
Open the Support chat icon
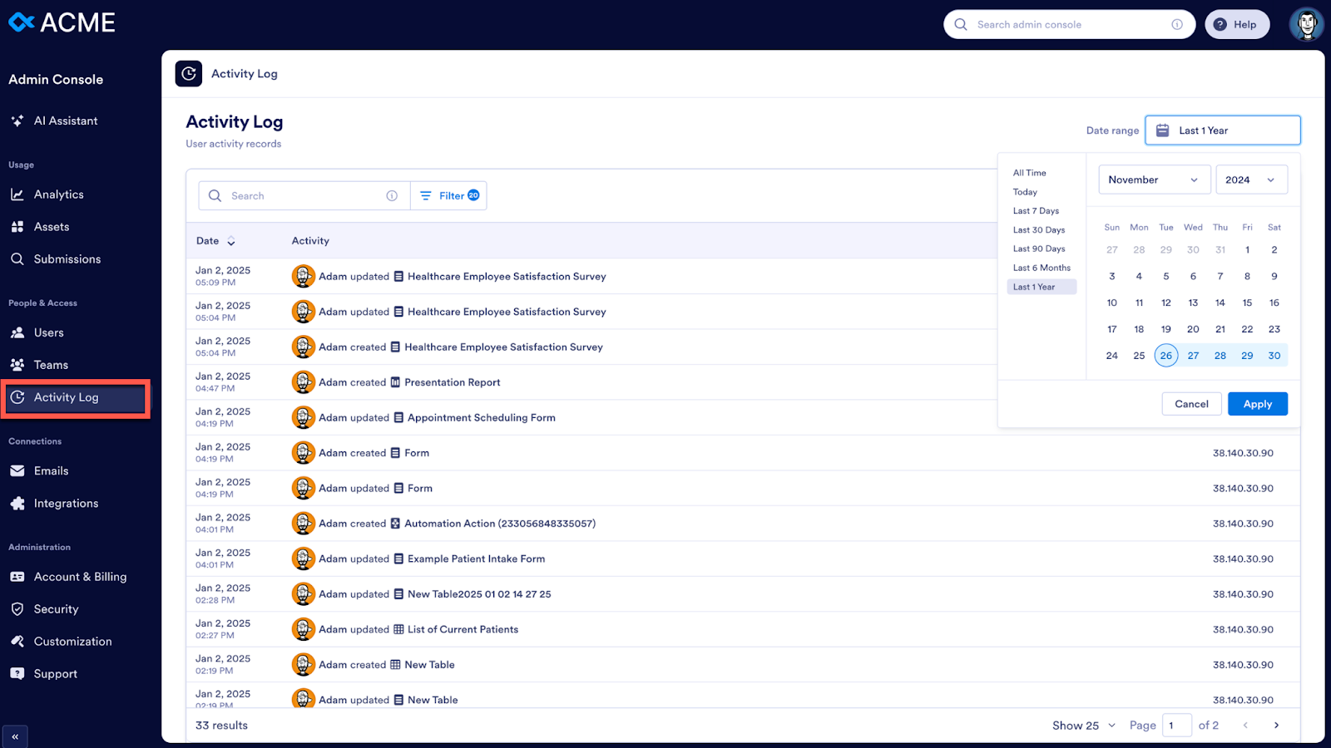pyautogui.click(x=17, y=674)
